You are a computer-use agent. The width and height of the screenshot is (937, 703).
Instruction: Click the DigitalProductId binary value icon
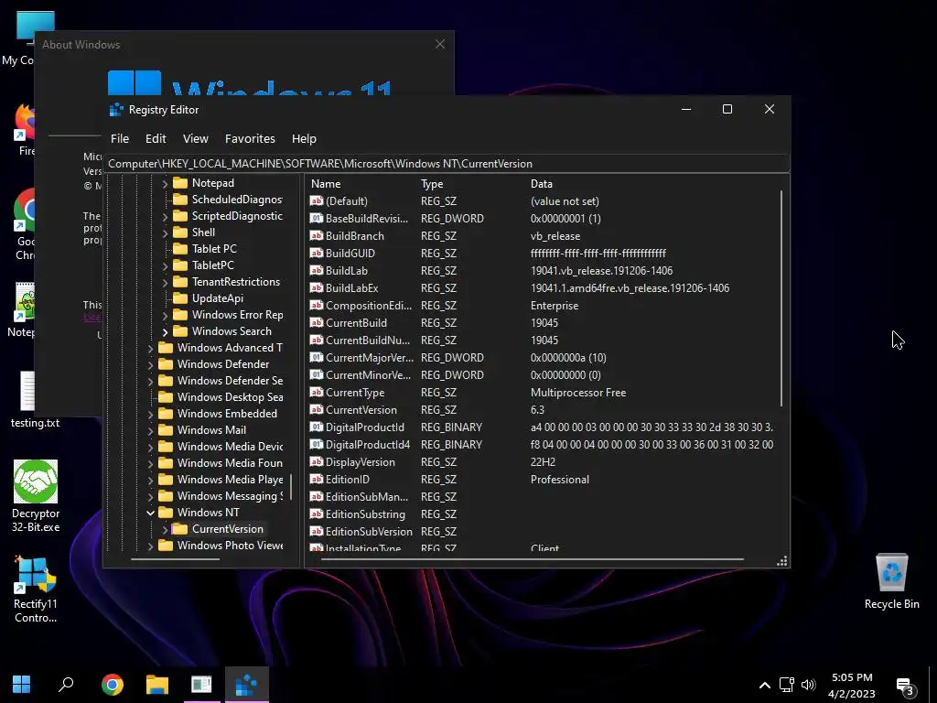(x=316, y=427)
